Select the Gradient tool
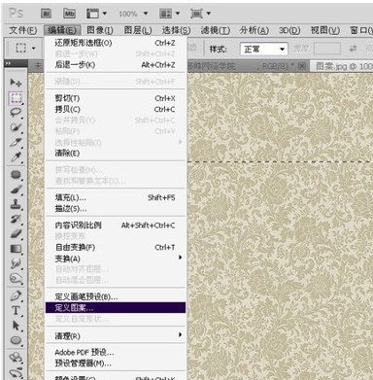Screen dimensions: 373x380 click(x=16, y=249)
